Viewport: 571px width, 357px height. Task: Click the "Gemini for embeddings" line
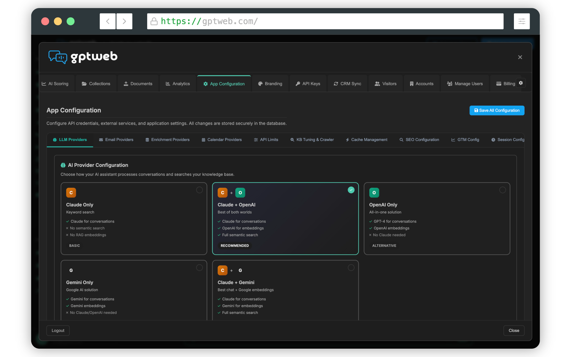coord(240,306)
